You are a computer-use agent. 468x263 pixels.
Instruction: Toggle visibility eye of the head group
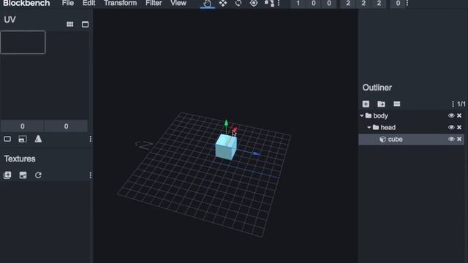coord(451,127)
